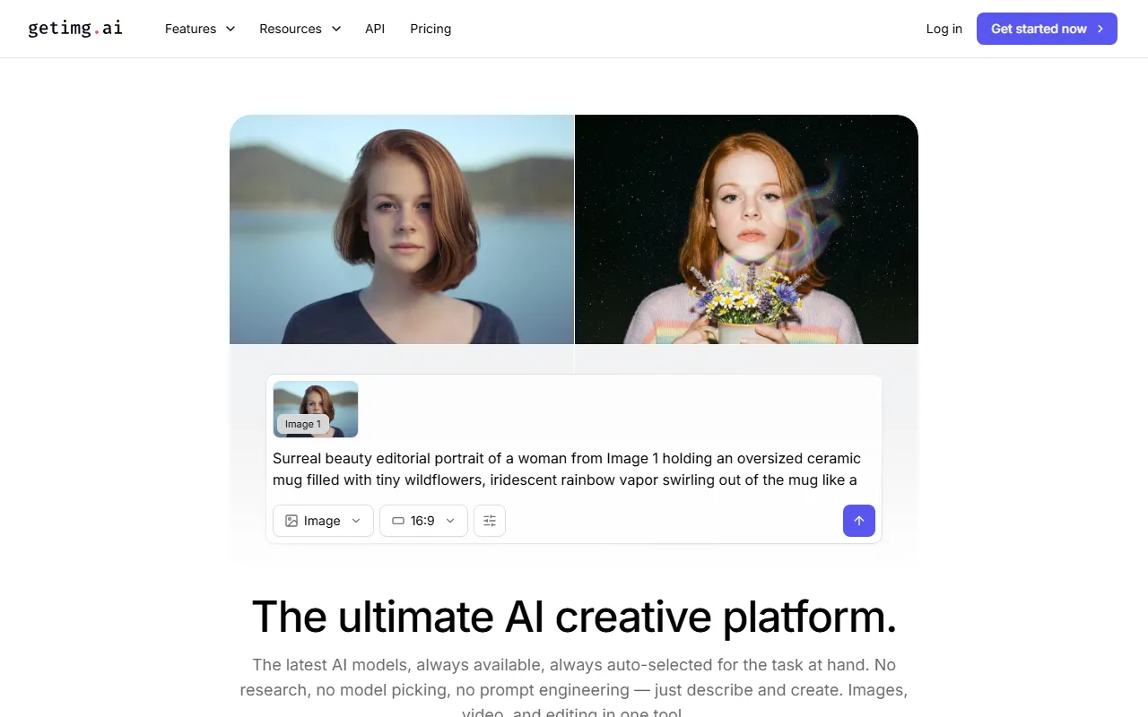Open the Resources dropdown
This screenshot has width=1148, height=717.
click(x=300, y=29)
